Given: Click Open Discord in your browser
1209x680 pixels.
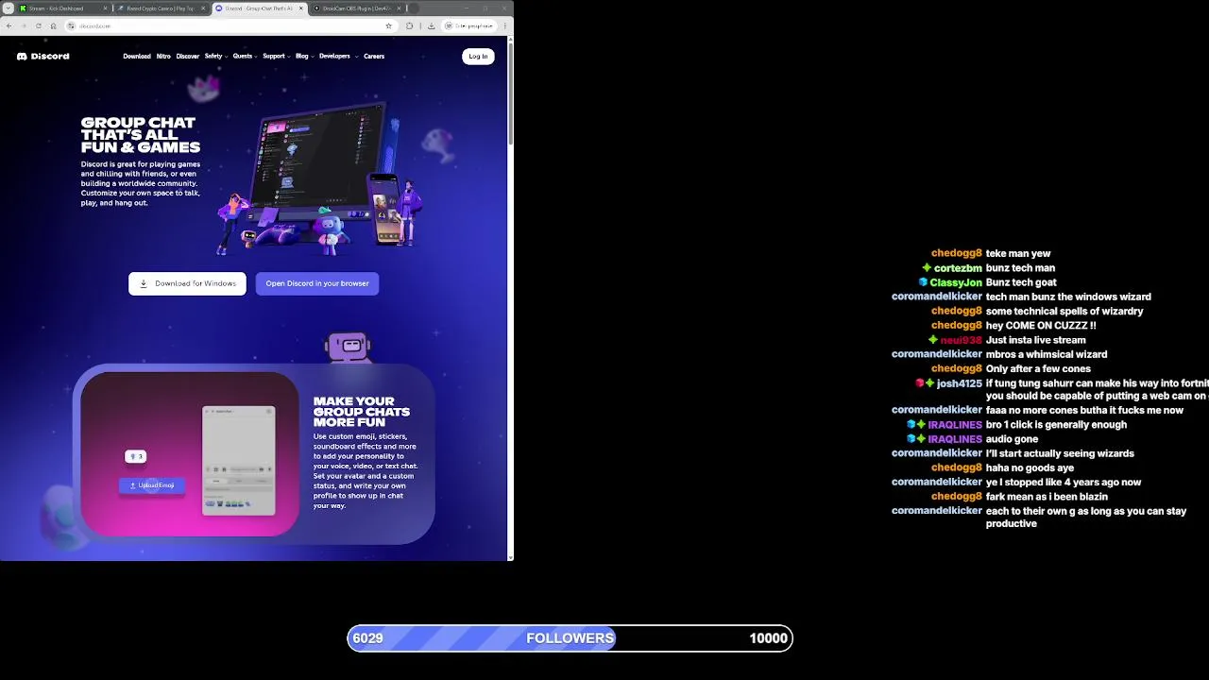Looking at the screenshot, I should (317, 283).
